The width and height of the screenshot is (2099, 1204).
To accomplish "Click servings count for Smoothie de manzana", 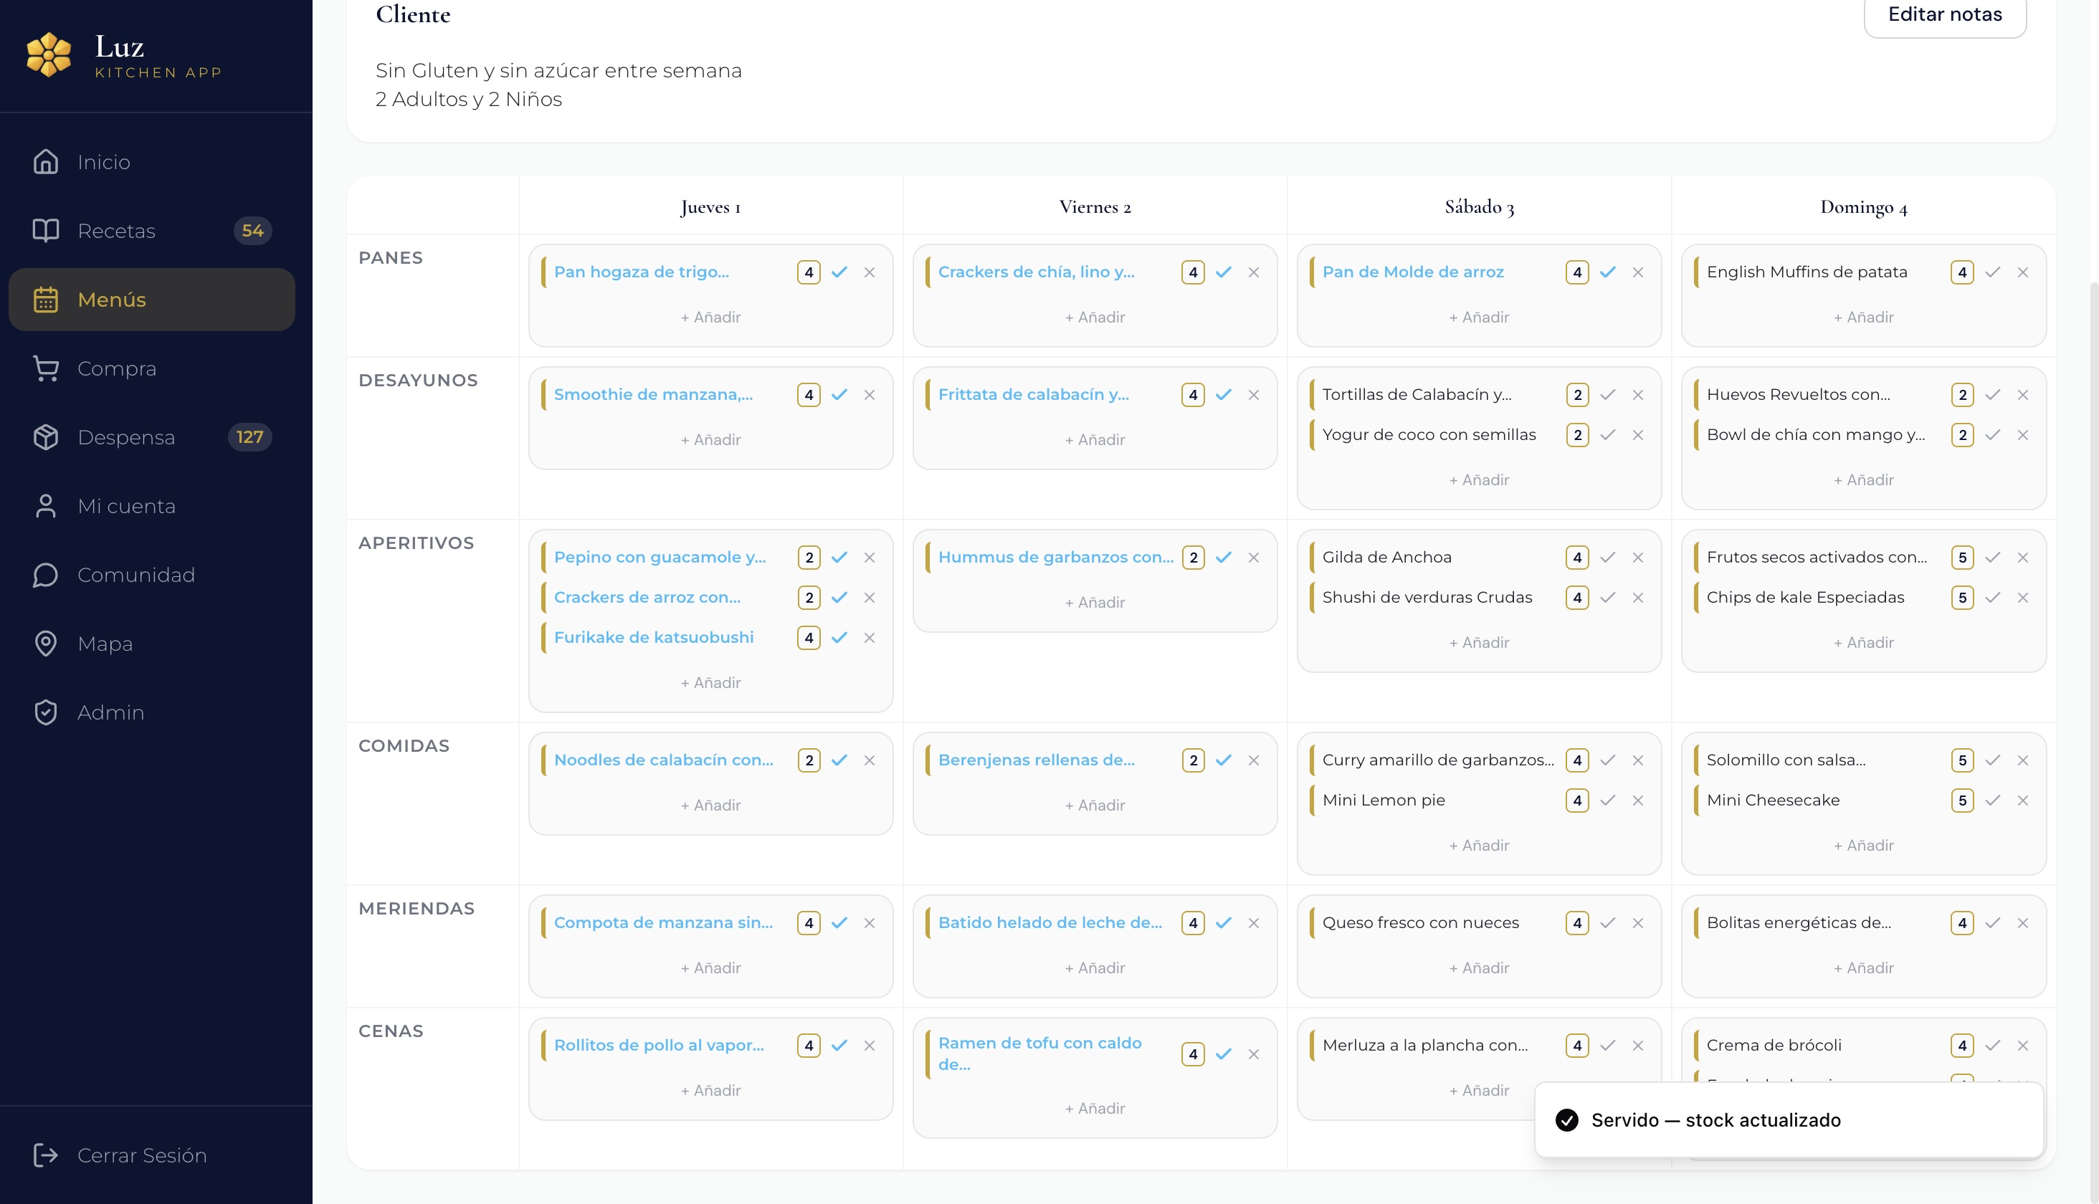I will (809, 394).
